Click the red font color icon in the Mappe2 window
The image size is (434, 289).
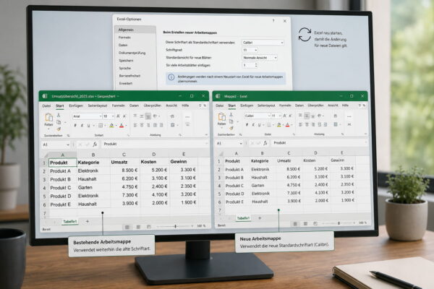pyautogui.click(x=288, y=125)
